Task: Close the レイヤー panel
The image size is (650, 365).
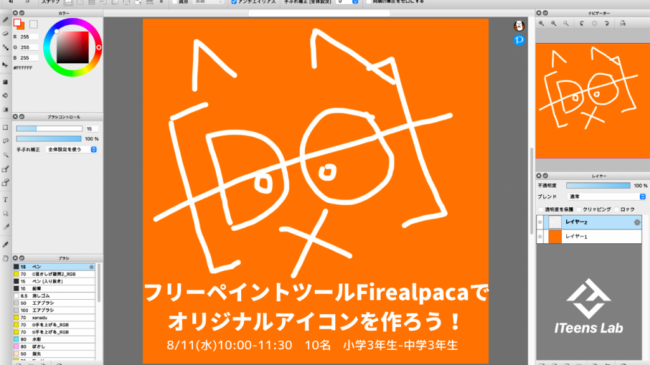Action: click(x=539, y=176)
